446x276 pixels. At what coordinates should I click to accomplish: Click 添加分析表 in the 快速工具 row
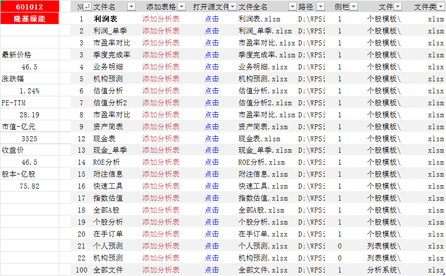[161, 186]
